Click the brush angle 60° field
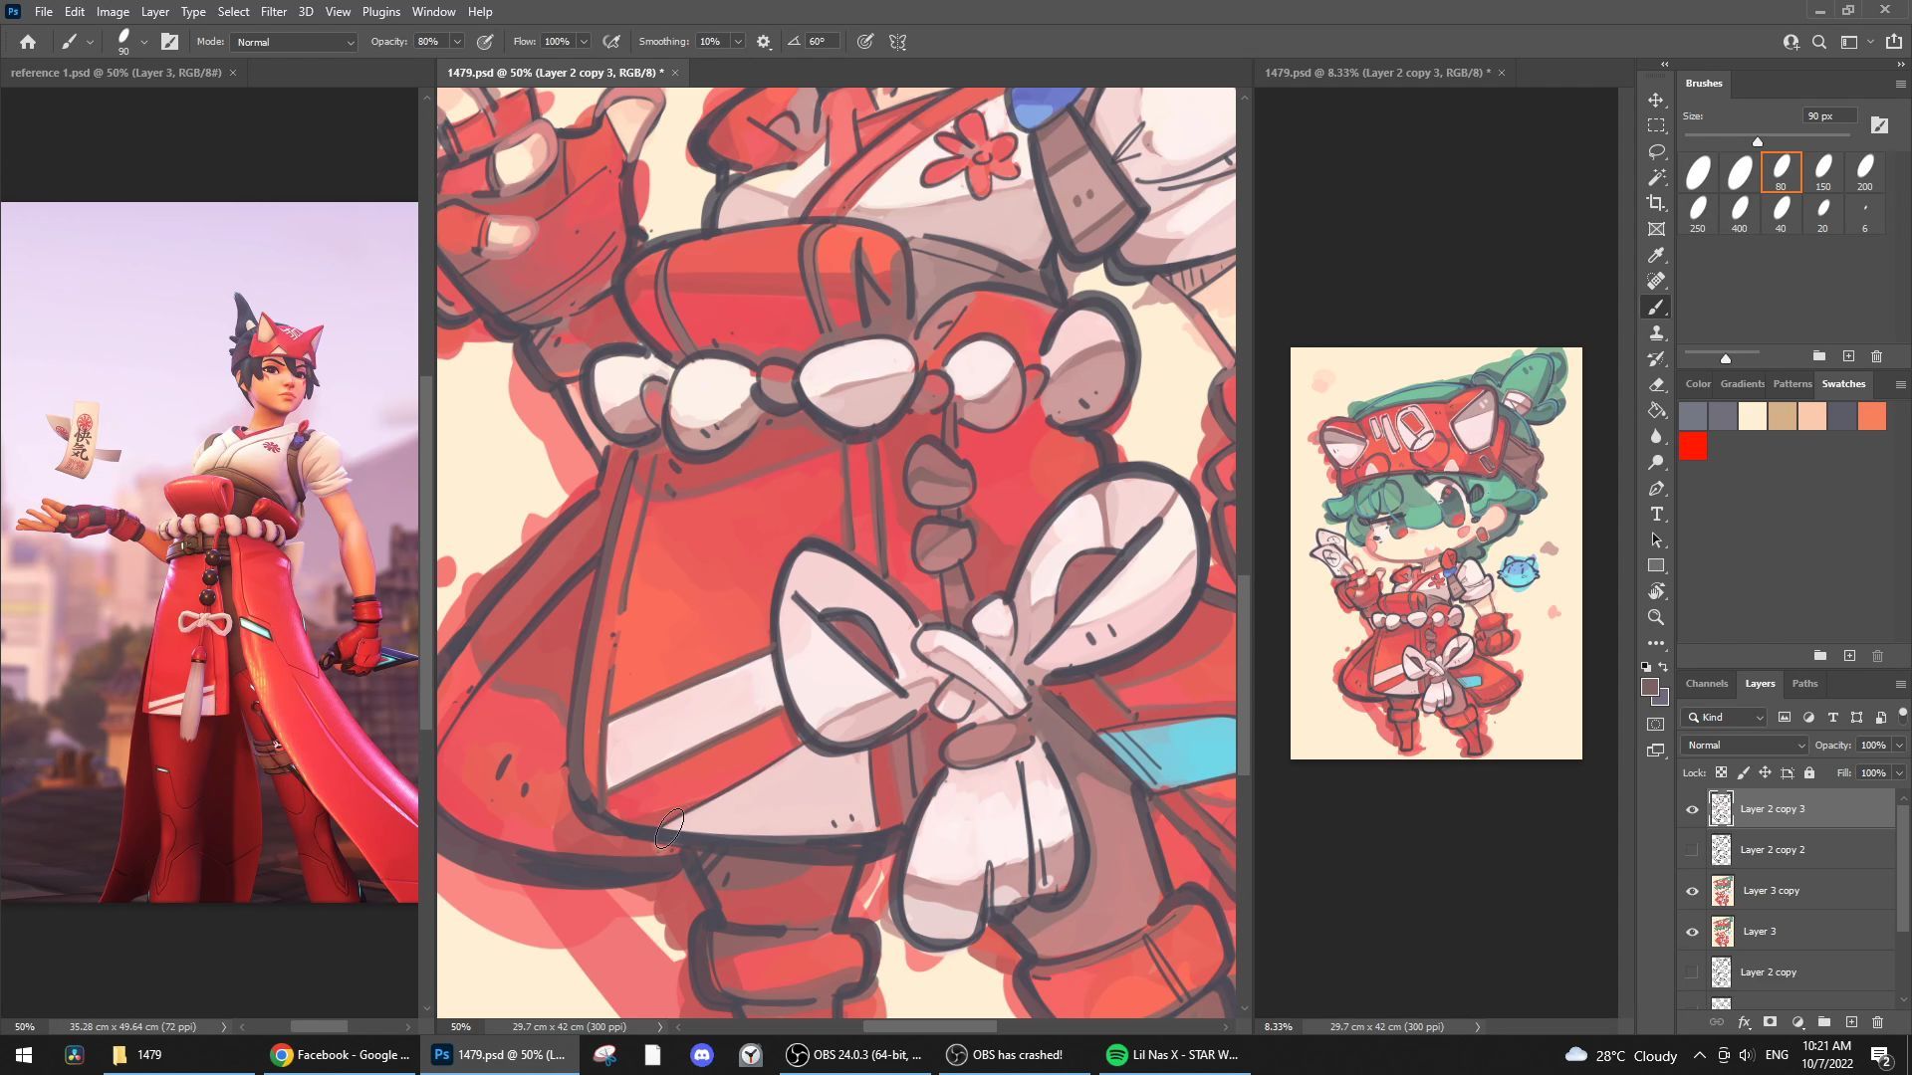Image resolution: width=1912 pixels, height=1075 pixels. click(x=821, y=42)
